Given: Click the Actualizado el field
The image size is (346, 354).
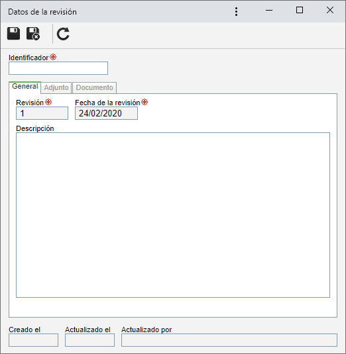Looking at the screenshot, I should tap(89, 340).
